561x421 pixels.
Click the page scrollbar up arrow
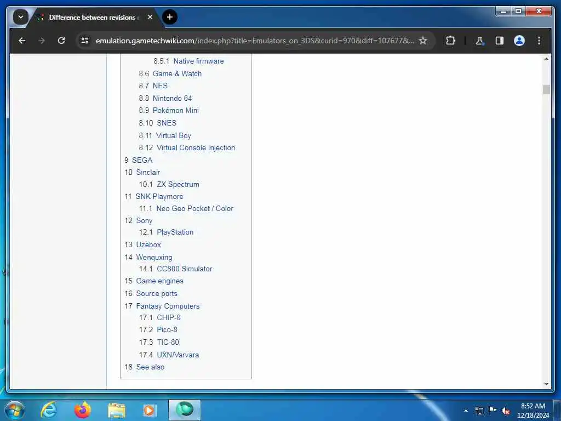546,59
